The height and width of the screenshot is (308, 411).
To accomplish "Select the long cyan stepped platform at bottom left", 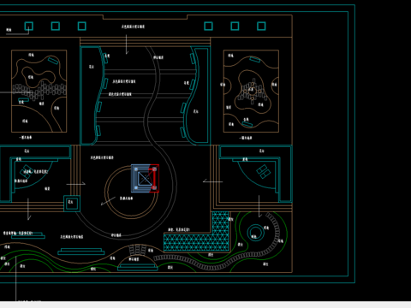I will point(81,252).
